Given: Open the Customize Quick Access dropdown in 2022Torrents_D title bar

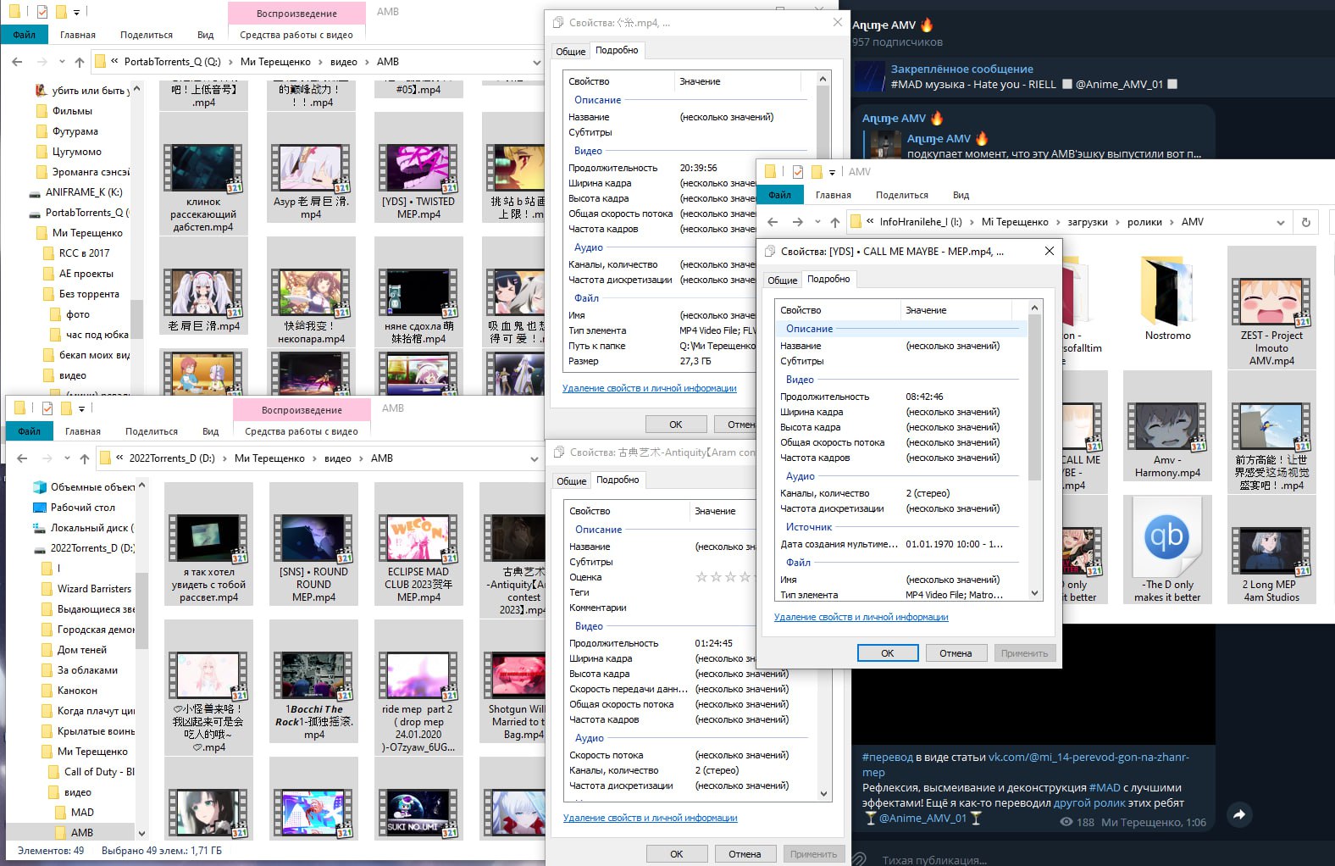Looking at the screenshot, I should 81,409.
